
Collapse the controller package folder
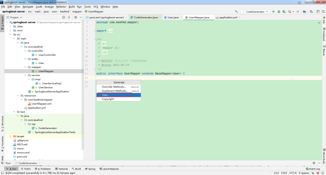coord(25,51)
